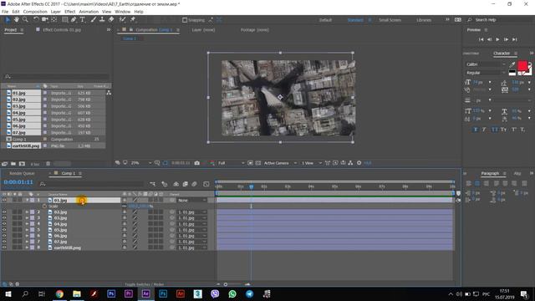Image resolution: width=535 pixels, height=301 pixels.
Task: Click the eyedropper in Character panel
Action: tap(512, 64)
